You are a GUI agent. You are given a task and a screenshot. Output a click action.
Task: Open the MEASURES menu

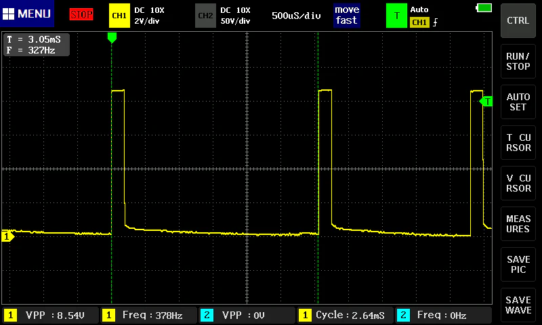518,224
